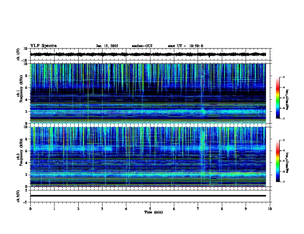
Task: Click tick label "3" on the time axis
Action: (102, 209)
